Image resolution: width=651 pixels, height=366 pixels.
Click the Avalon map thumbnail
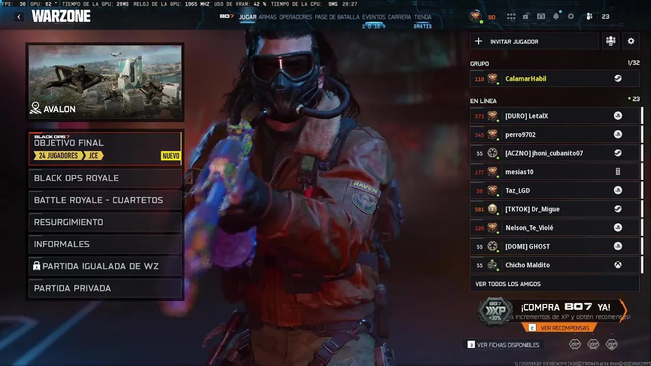[x=105, y=82]
